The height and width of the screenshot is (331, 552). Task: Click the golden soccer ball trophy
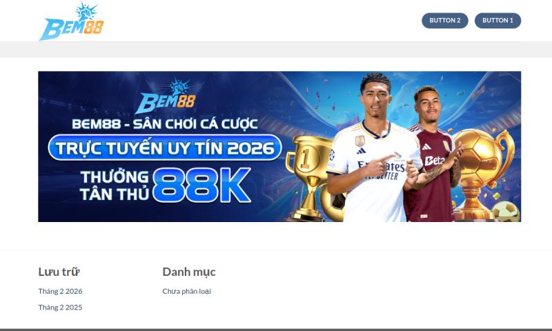[482, 174]
